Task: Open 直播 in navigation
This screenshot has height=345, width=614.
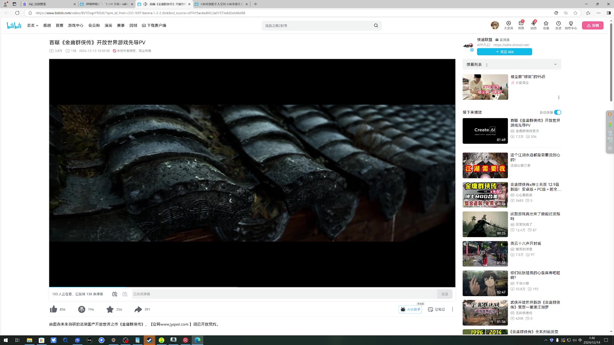Action: [59, 26]
